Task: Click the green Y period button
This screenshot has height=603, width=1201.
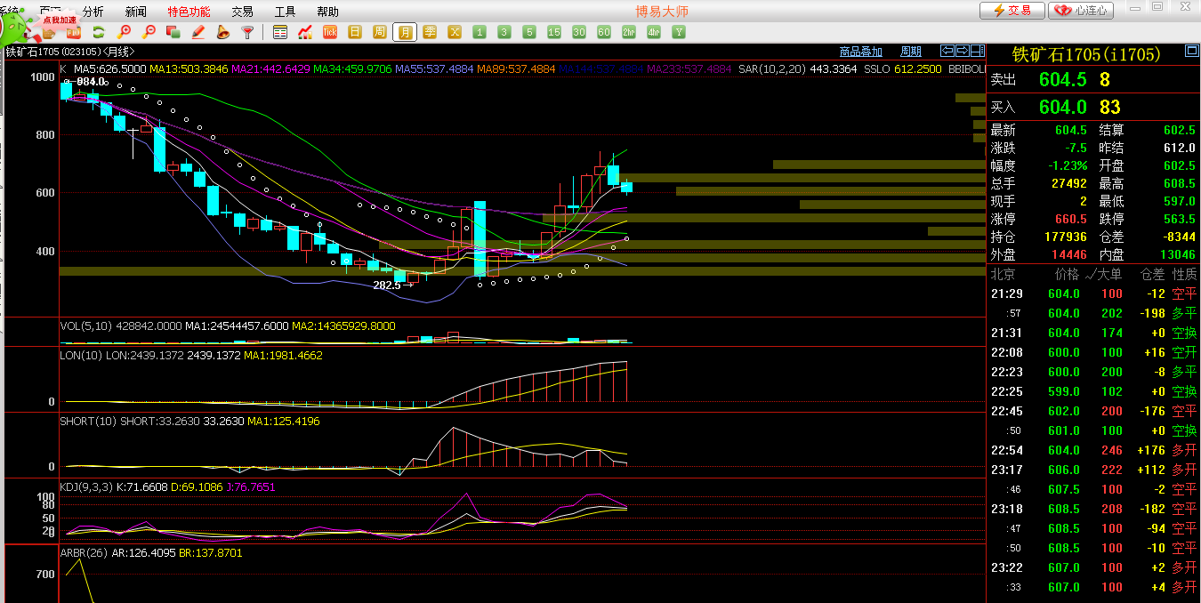Action: [679, 32]
